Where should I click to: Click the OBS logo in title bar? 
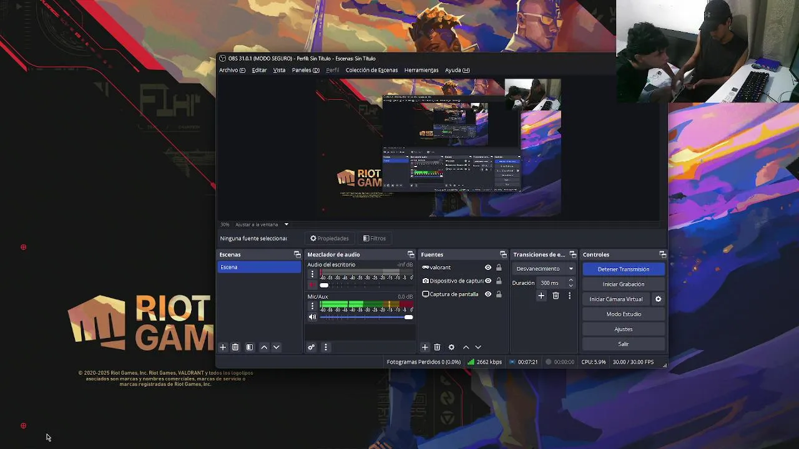pyautogui.click(x=223, y=59)
